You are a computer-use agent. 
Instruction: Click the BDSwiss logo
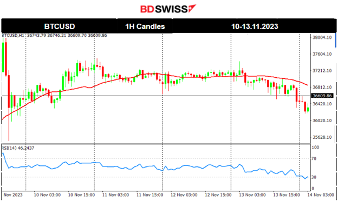[x=168, y=9]
